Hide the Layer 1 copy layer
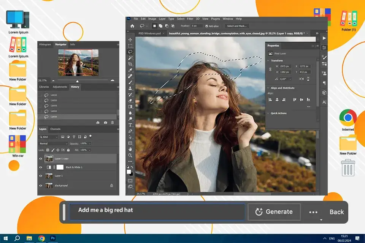 pyautogui.click(x=41, y=159)
